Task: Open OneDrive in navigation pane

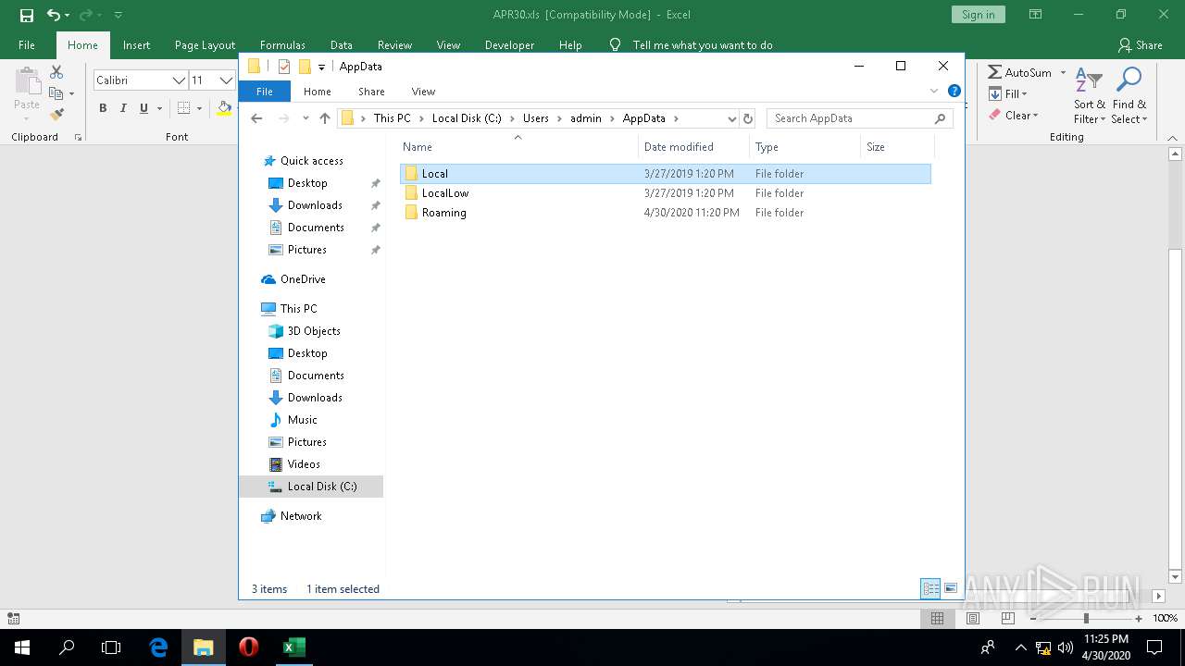Action: coord(303,279)
